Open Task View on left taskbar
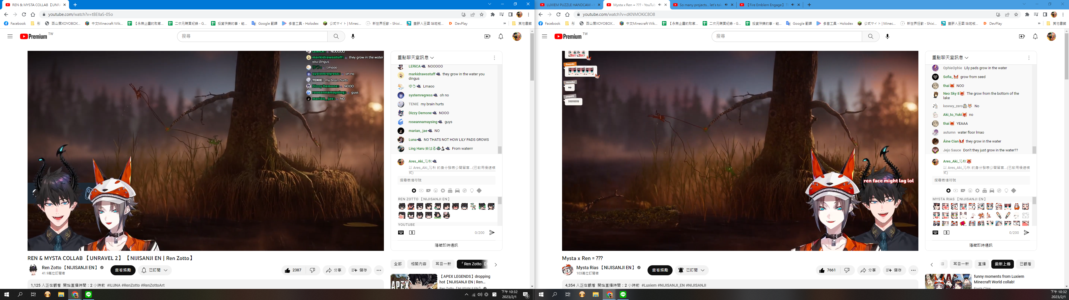Screen dimensions: 1069x300 tap(34, 295)
